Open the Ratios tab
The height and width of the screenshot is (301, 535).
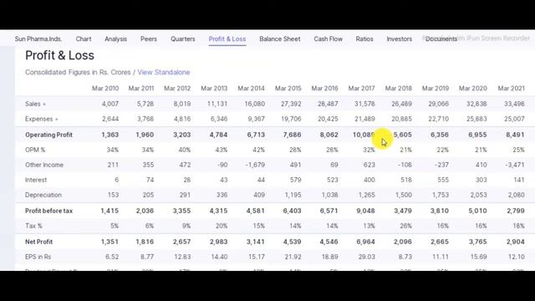point(364,39)
